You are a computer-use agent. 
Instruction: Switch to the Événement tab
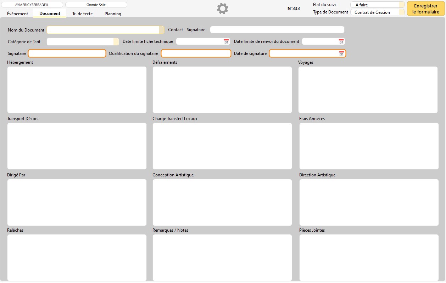point(18,14)
